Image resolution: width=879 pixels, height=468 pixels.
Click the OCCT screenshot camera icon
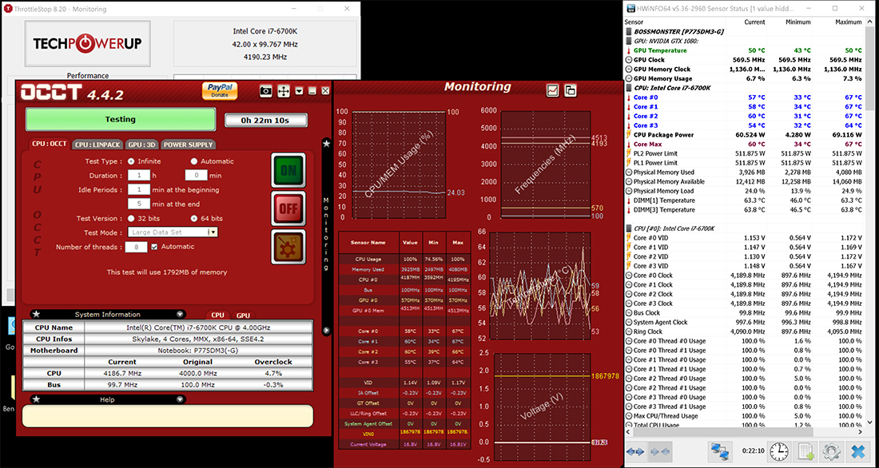pos(266,91)
